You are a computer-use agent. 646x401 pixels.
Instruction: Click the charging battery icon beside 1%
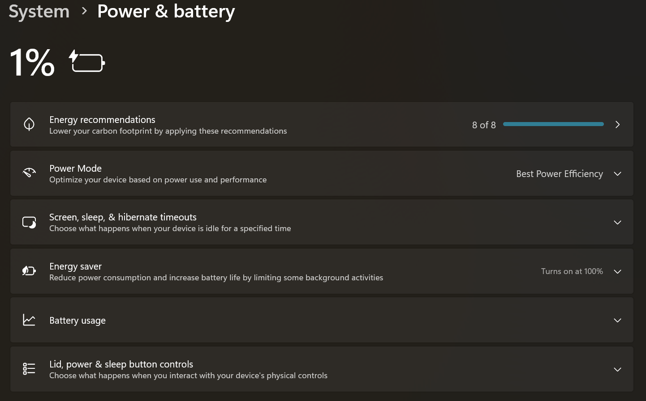click(x=87, y=61)
